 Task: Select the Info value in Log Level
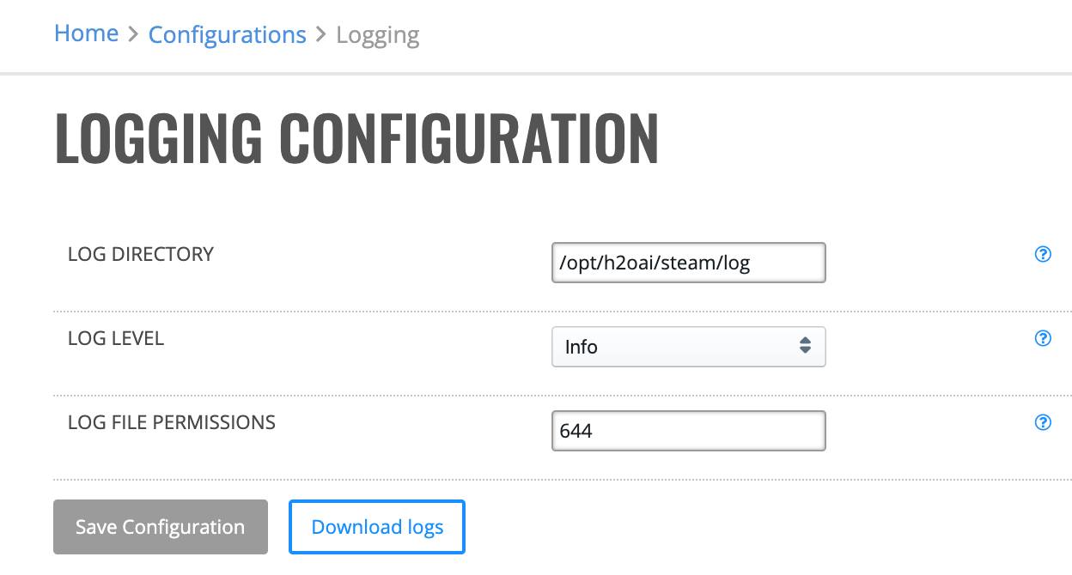pos(582,347)
